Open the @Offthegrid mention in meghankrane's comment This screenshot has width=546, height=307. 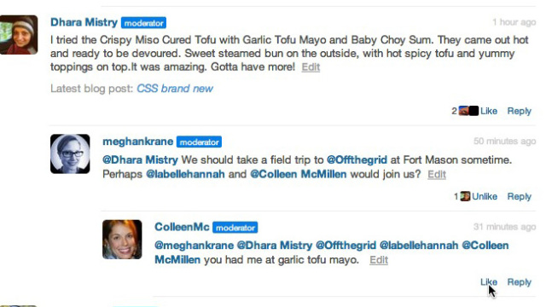[x=357, y=159]
